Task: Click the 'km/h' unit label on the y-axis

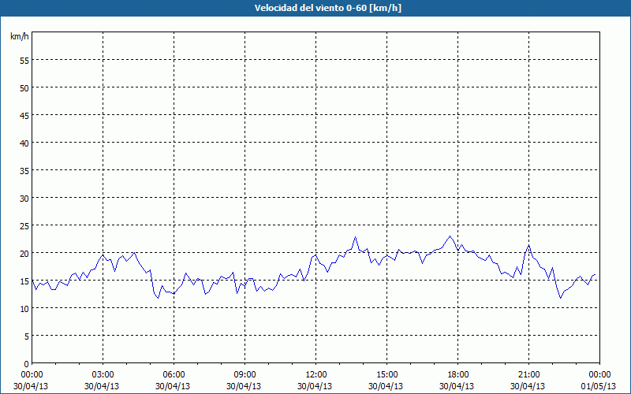Action: [20, 36]
